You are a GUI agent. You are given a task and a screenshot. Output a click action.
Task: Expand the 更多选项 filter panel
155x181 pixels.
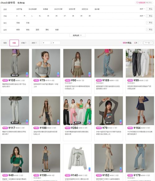(x=77, y=35)
